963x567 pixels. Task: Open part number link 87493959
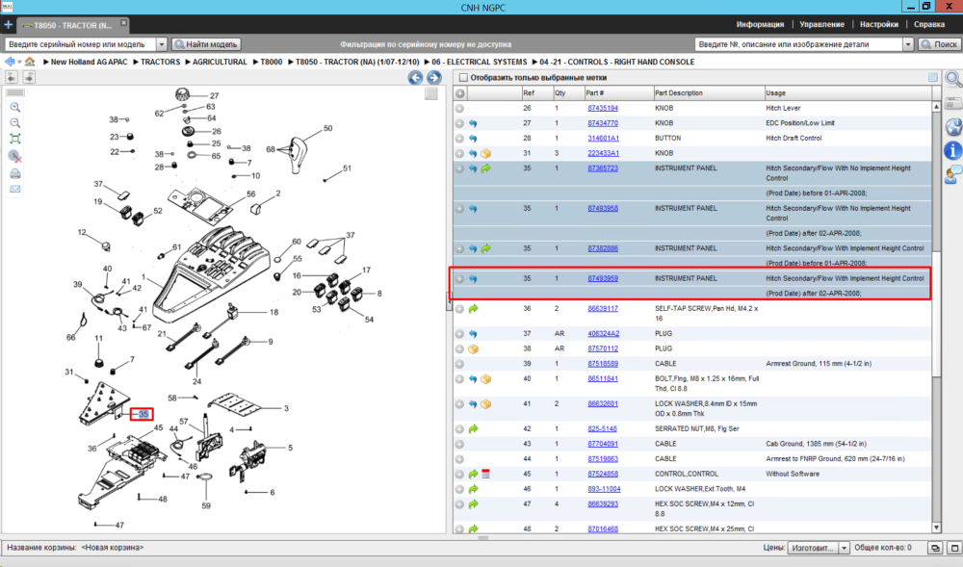603,278
